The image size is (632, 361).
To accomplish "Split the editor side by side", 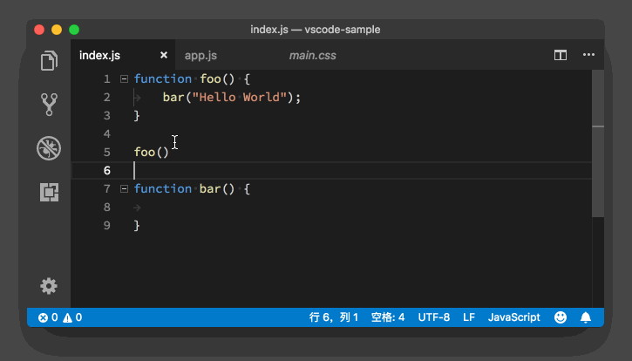I will point(561,55).
